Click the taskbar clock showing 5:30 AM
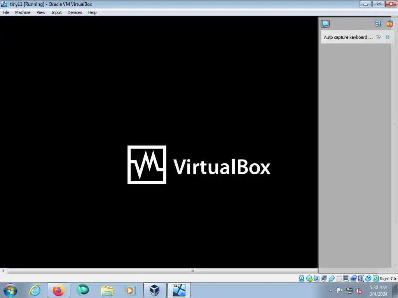This screenshot has height=298, width=398. pos(378,290)
